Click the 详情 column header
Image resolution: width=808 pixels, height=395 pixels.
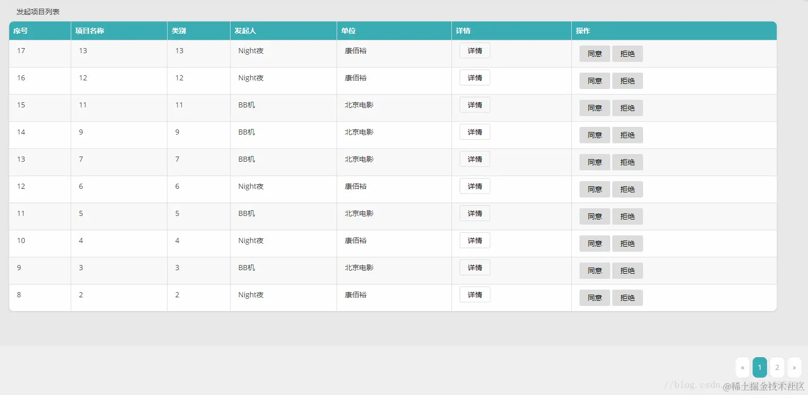[511, 31]
